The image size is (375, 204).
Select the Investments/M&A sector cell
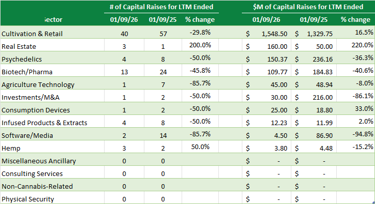pos(29,97)
